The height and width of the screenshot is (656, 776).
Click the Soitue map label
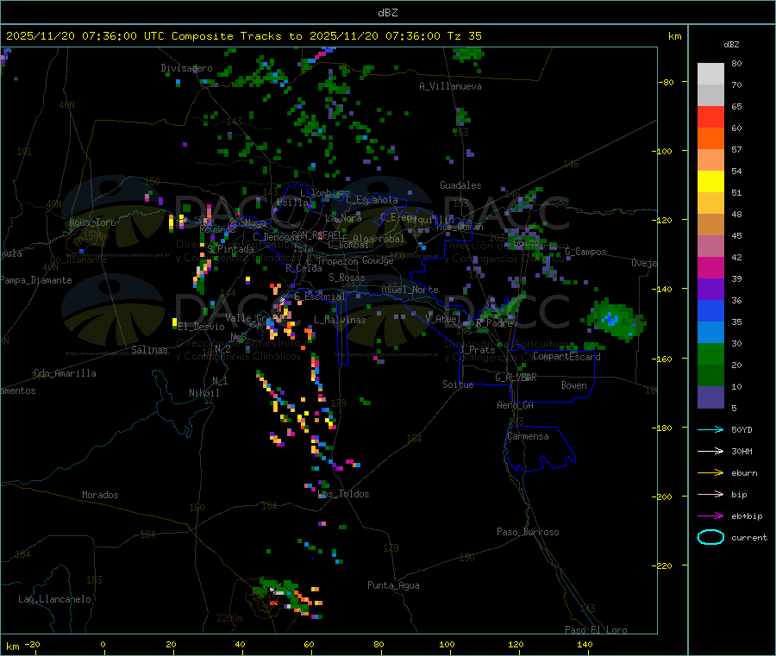click(x=458, y=384)
